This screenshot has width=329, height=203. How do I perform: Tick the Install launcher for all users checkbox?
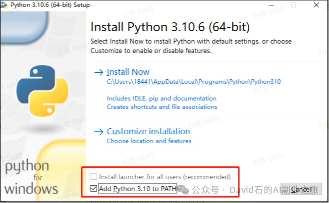94,177
